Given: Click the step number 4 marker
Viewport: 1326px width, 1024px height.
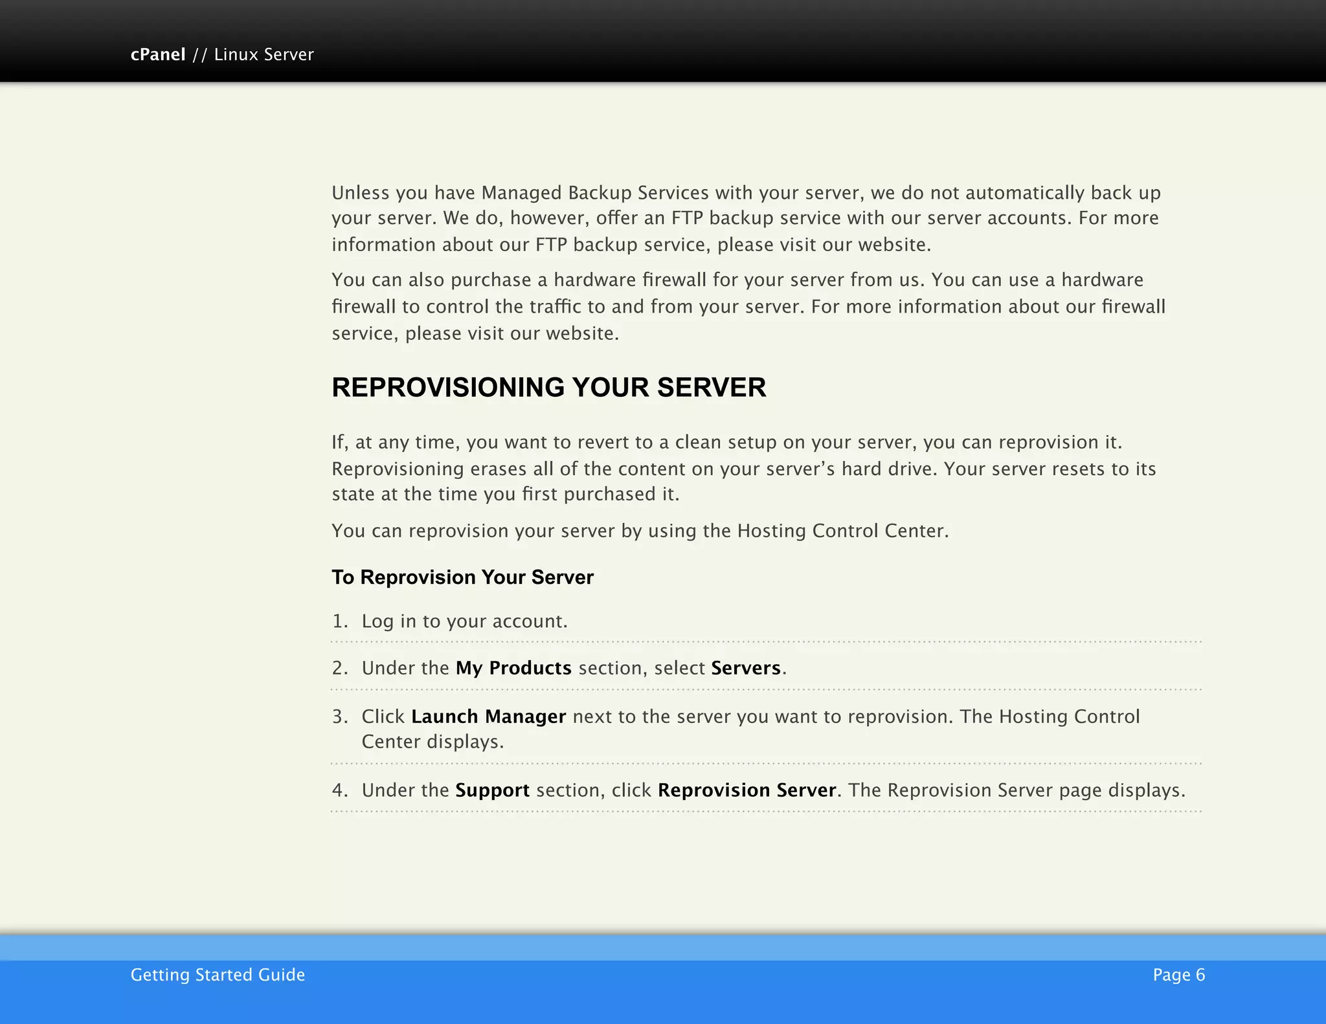Looking at the screenshot, I should click(339, 790).
